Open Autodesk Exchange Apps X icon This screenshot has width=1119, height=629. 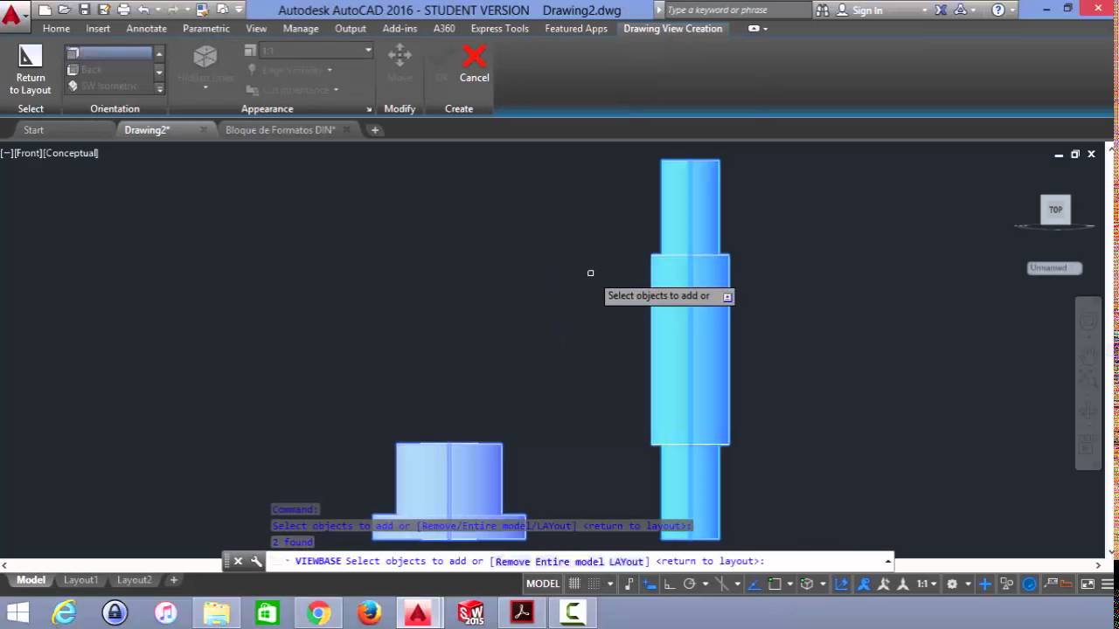[941, 10]
